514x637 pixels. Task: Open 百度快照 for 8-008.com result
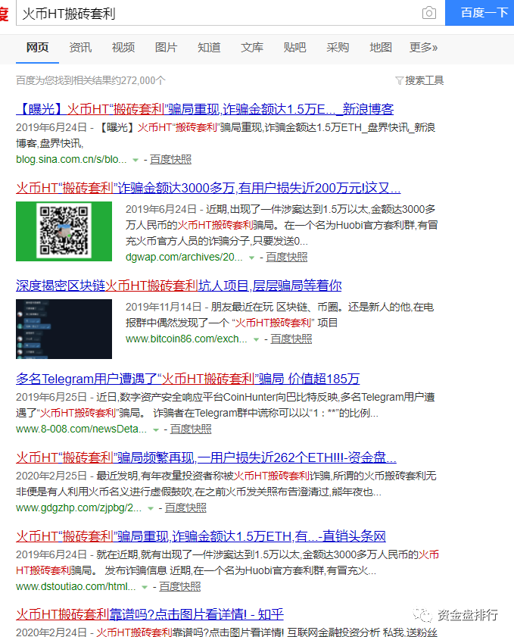click(191, 429)
